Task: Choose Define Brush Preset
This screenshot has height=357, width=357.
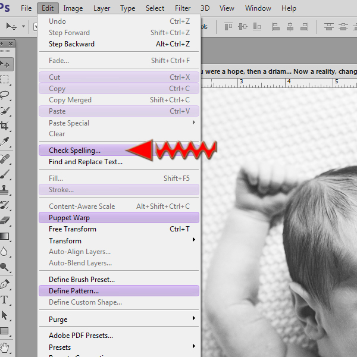Action: (x=119, y=280)
